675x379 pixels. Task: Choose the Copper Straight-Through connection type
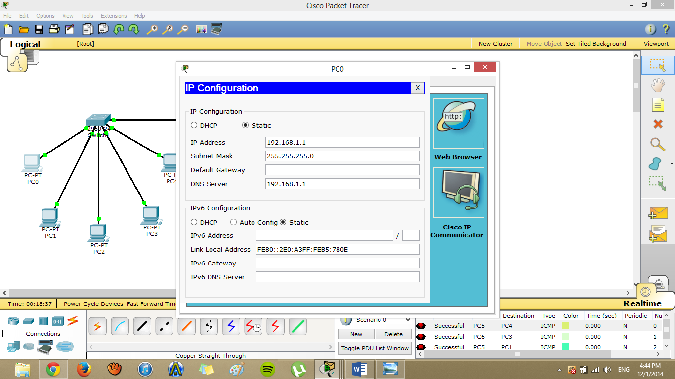pyautogui.click(x=142, y=326)
